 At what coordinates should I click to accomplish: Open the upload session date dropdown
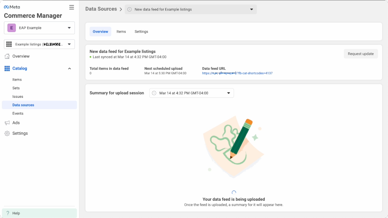point(192,93)
